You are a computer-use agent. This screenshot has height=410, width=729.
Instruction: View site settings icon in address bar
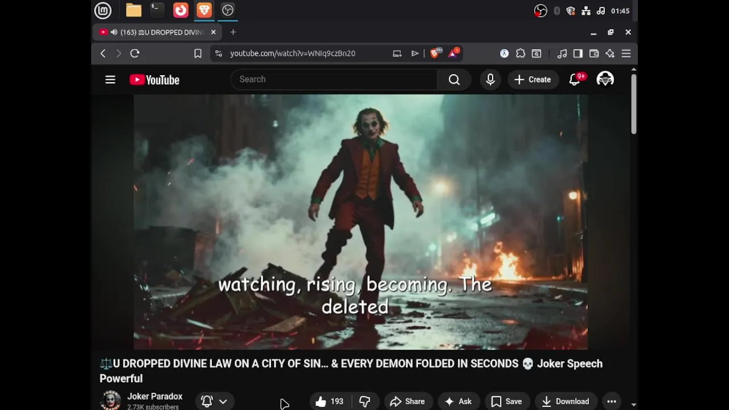pos(218,54)
